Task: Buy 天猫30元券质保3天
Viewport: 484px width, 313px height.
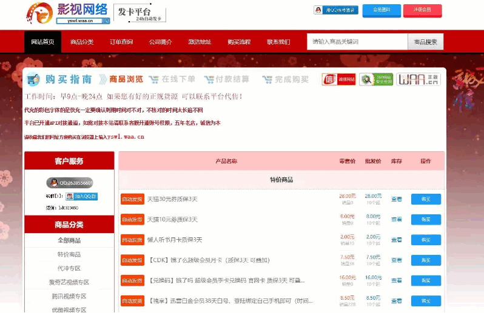Action: 426,199
